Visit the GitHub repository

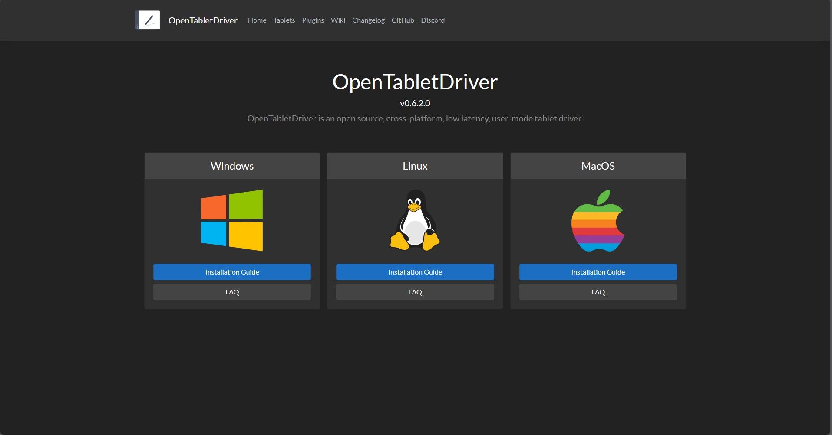click(402, 20)
